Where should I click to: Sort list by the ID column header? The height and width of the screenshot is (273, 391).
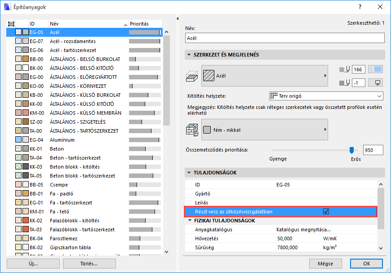(x=39, y=24)
